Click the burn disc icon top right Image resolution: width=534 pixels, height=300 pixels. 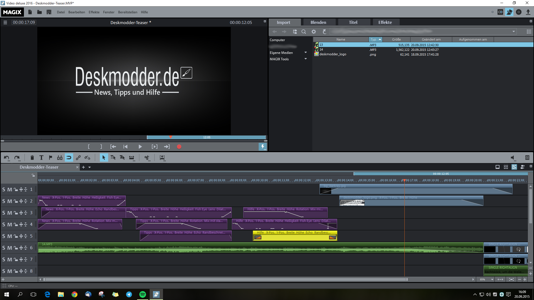tap(519, 12)
